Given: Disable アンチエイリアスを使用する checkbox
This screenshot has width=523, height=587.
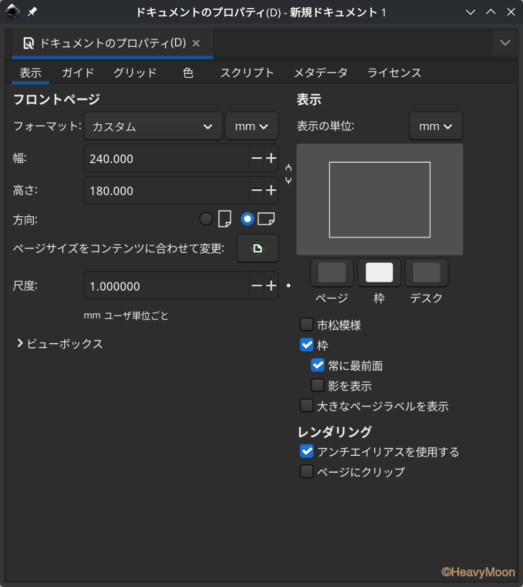Looking at the screenshot, I should (x=307, y=451).
